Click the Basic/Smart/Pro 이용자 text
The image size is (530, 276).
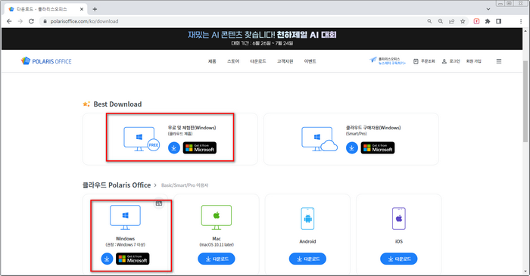(185, 185)
